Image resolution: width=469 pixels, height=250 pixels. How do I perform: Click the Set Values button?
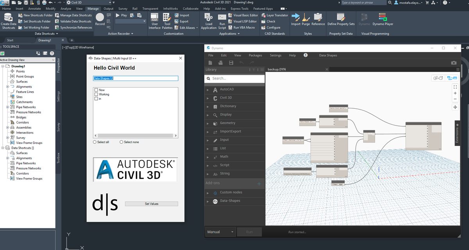151,204
